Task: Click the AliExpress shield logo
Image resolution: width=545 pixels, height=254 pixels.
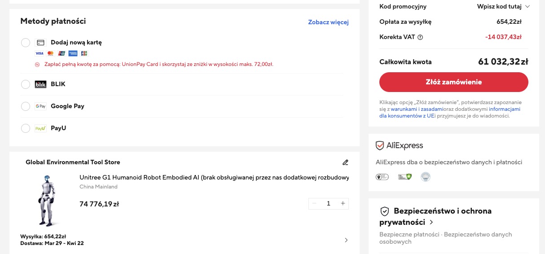Action: [380, 145]
